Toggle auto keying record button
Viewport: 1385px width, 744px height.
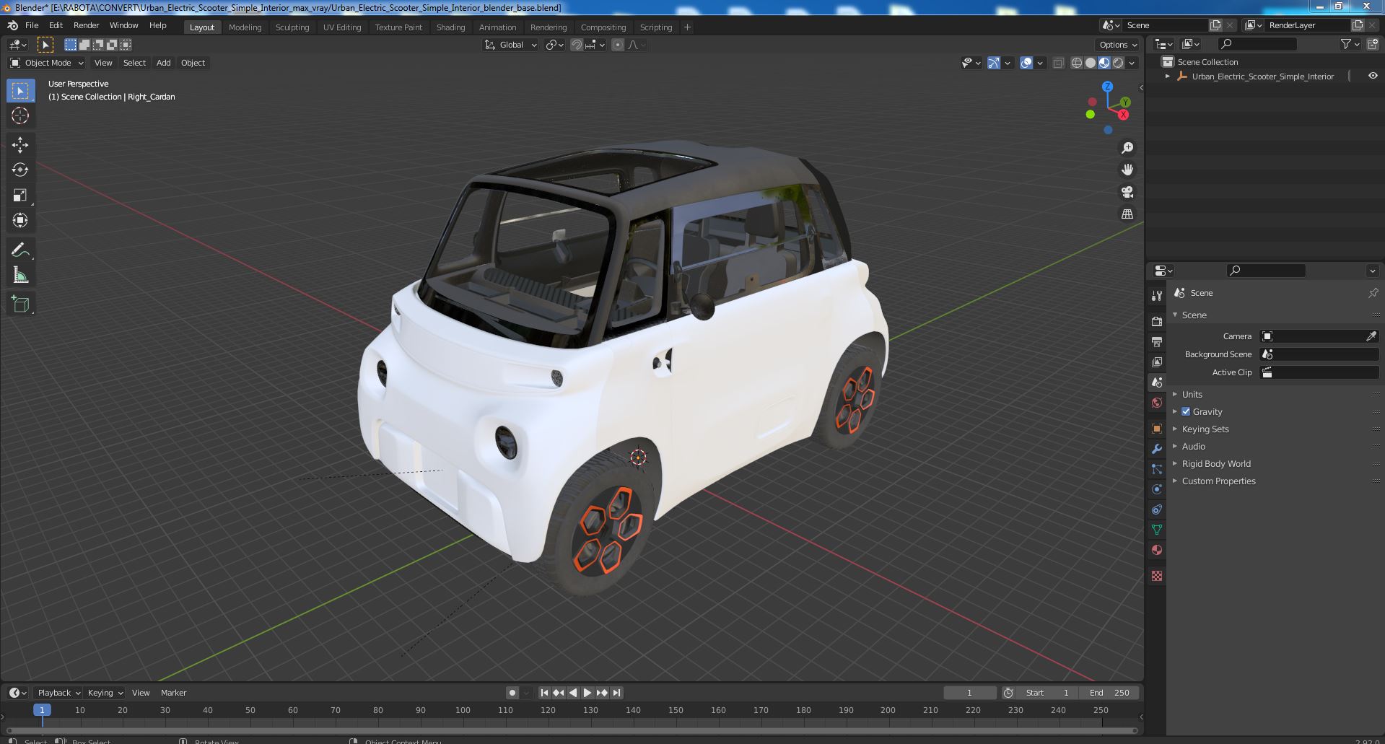[x=512, y=693]
